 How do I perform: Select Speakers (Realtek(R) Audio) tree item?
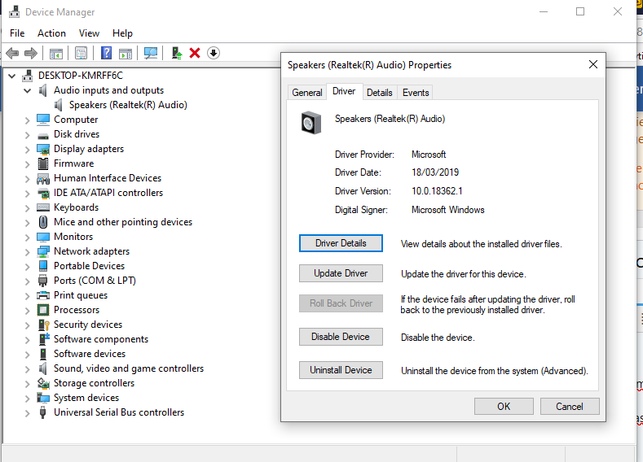coord(128,105)
